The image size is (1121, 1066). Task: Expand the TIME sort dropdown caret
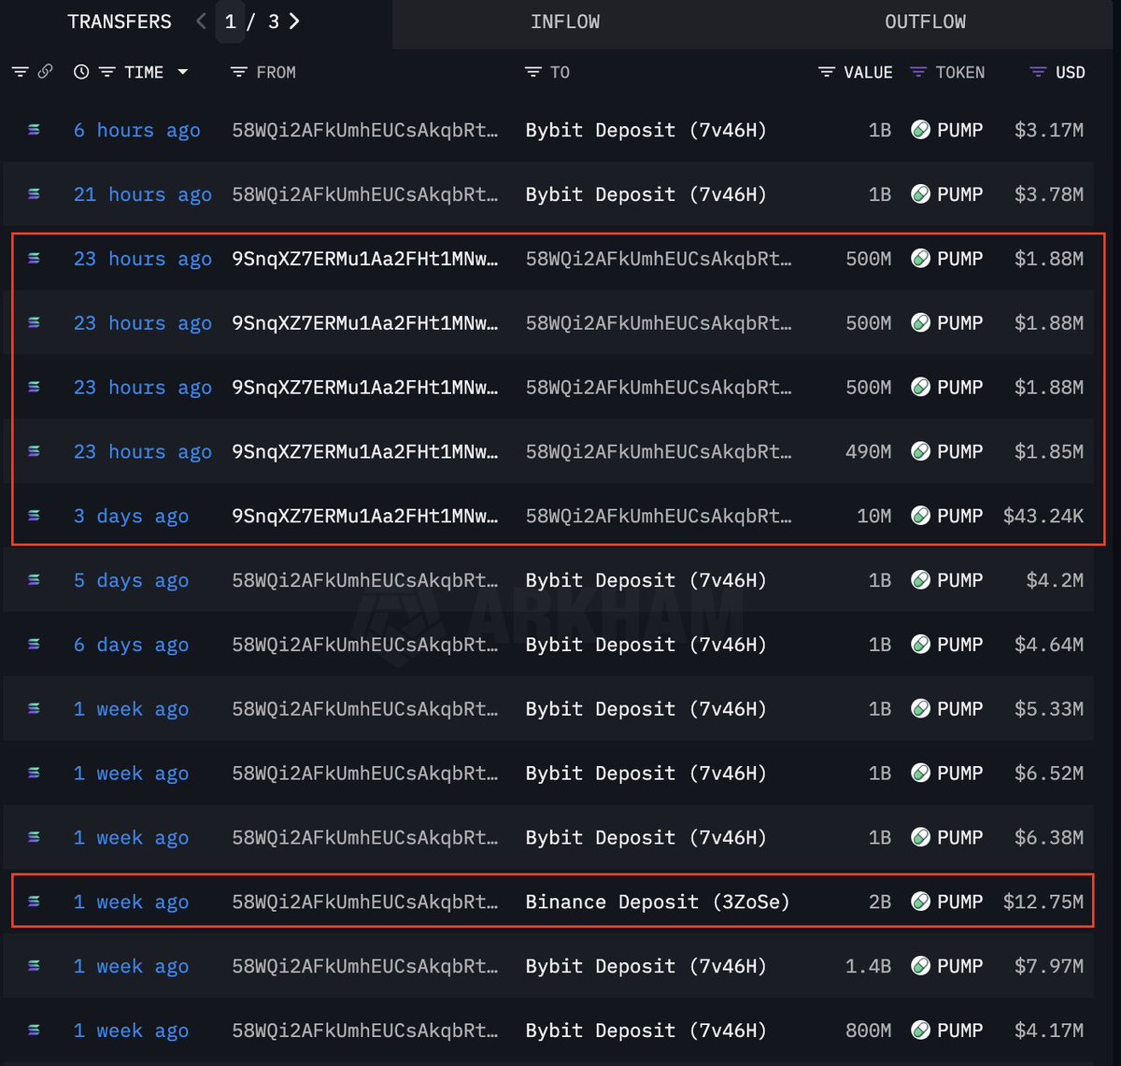pyautogui.click(x=182, y=72)
